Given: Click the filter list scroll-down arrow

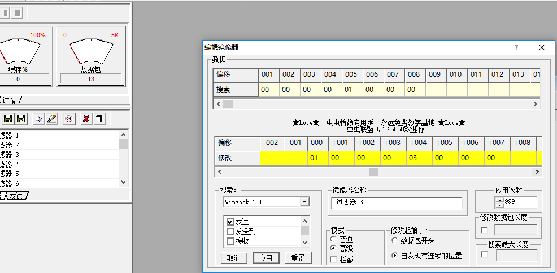Looking at the screenshot, I should (123, 182).
